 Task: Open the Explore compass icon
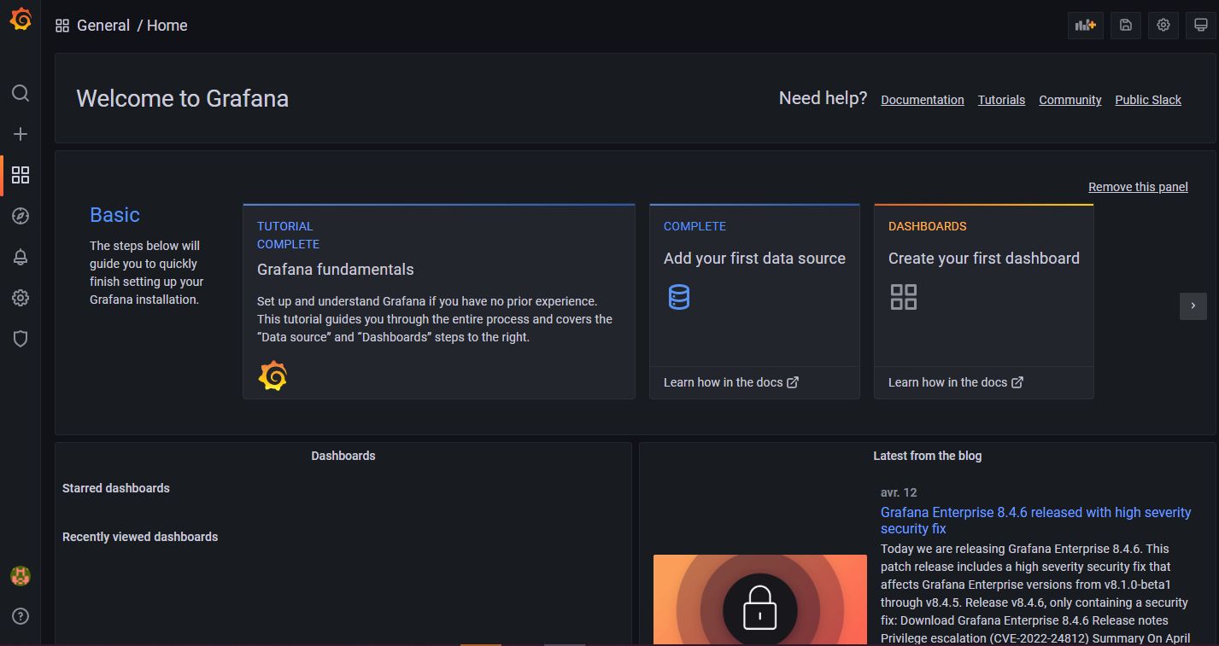tap(21, 216)
